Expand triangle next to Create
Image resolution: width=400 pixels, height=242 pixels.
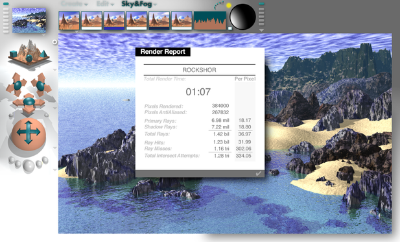[86, 5]
